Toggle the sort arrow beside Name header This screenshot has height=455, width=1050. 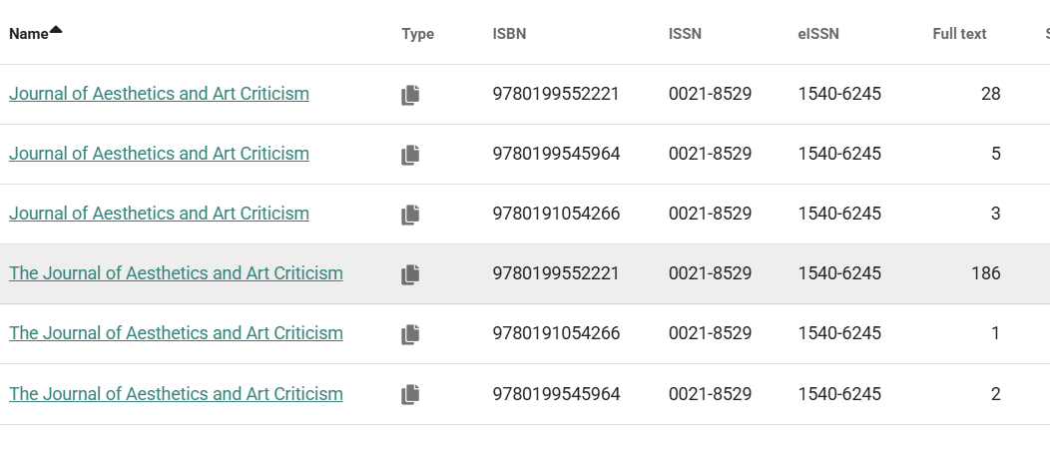[56, 30]
